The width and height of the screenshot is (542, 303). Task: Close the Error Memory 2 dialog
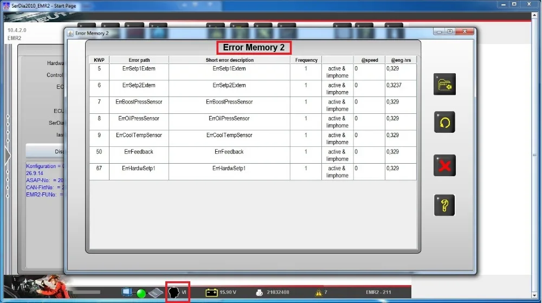tap(465, 31)
